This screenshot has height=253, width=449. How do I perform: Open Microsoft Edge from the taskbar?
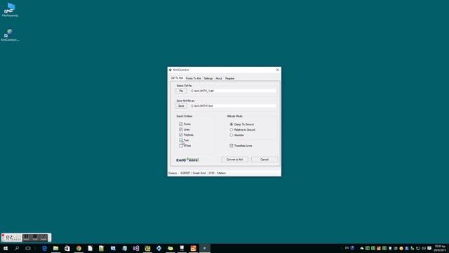tap(44, 248)
